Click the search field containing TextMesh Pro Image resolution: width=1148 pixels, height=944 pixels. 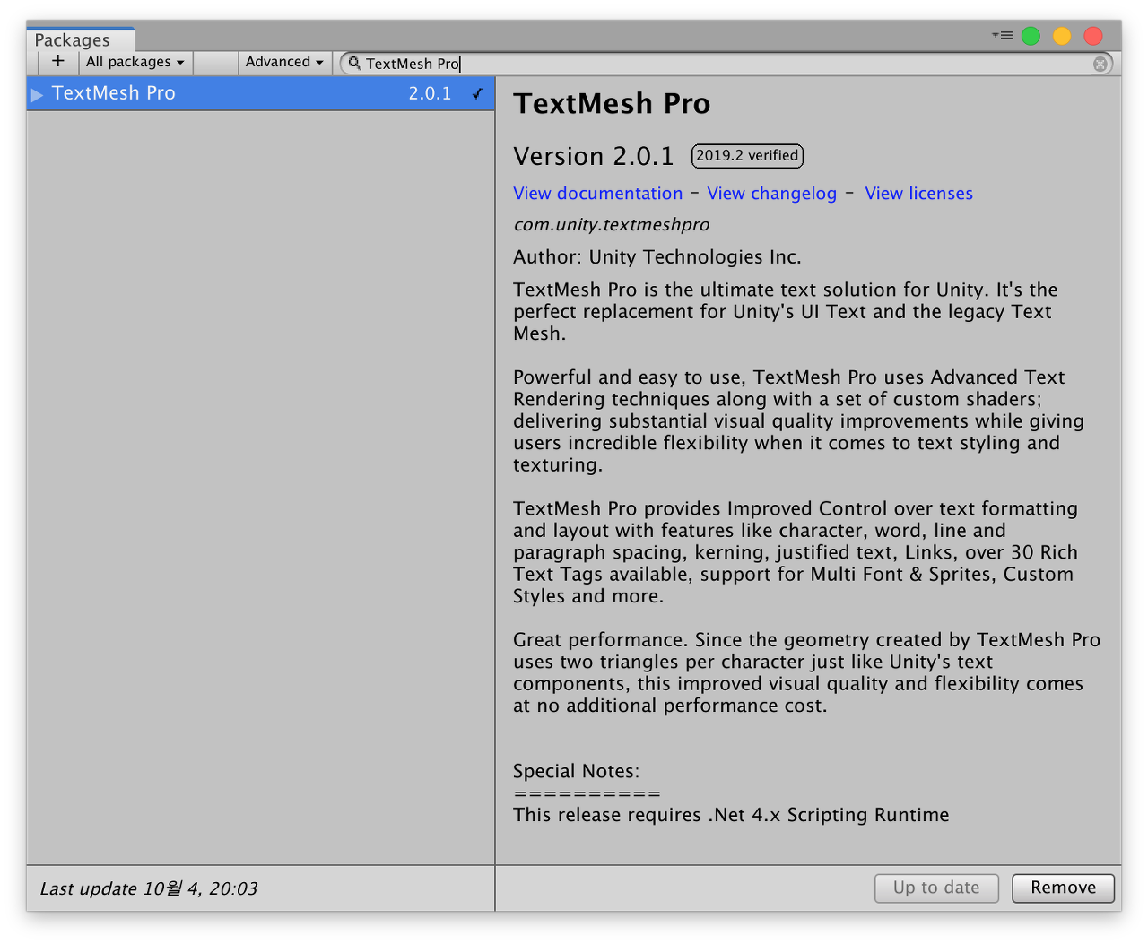coord(726,64)
